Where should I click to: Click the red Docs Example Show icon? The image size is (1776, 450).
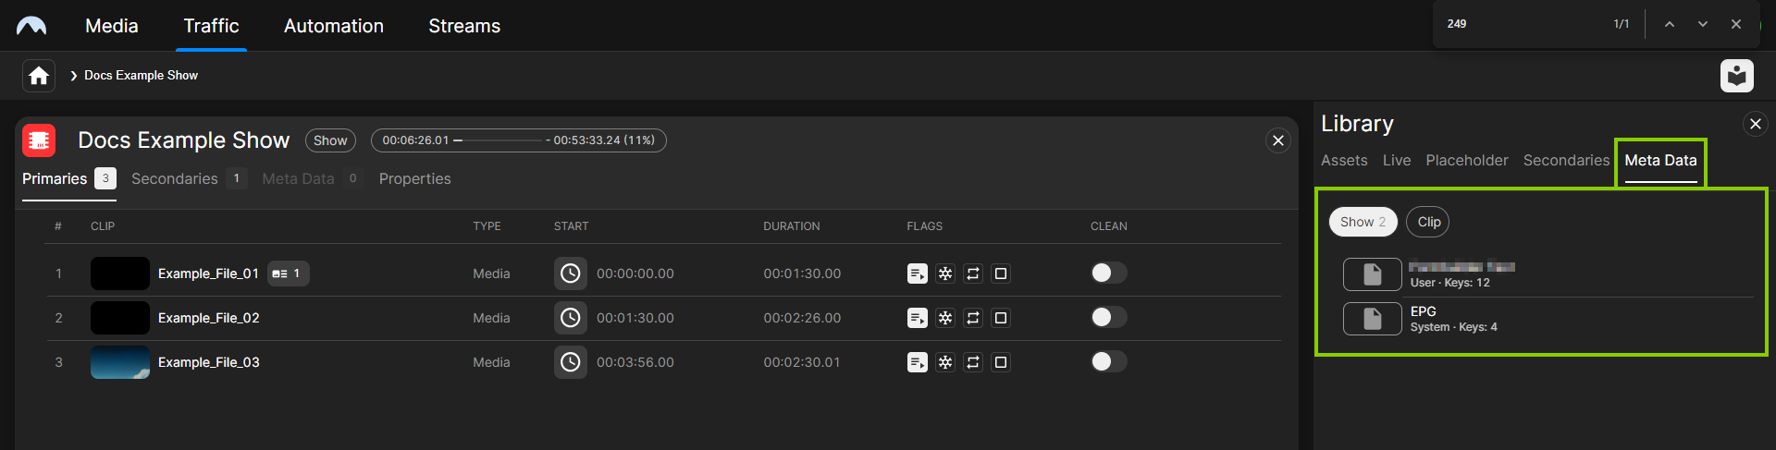[x=39, y=140]
